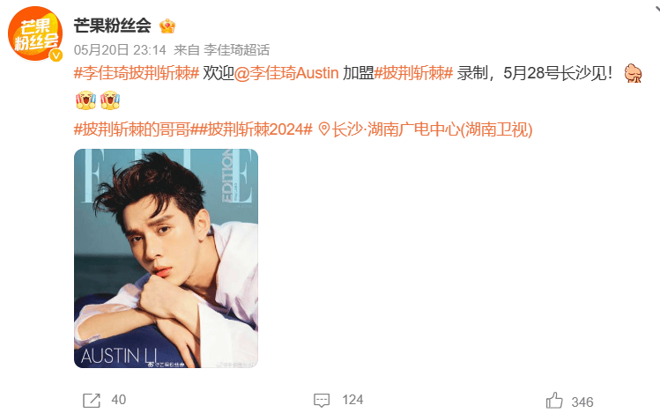Click the first cheering emoji

(85, 100)
